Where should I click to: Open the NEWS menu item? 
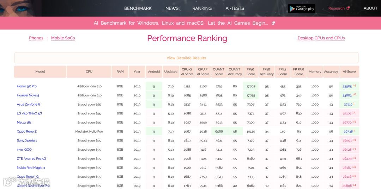pos(172,8)
